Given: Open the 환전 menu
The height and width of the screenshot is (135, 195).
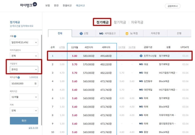Looking at the screenshot, I should [x=56, y=6].
